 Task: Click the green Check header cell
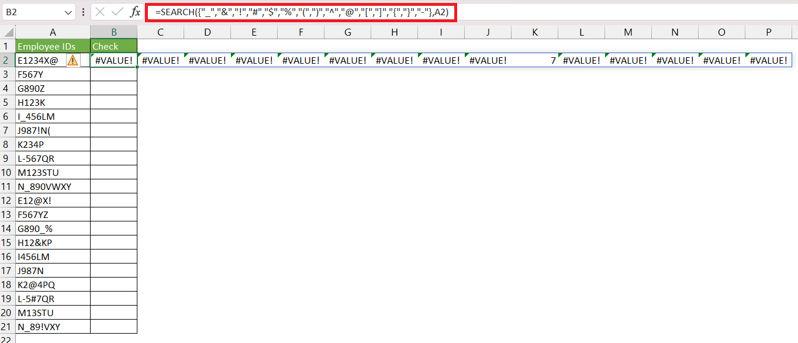click(114, 46)
